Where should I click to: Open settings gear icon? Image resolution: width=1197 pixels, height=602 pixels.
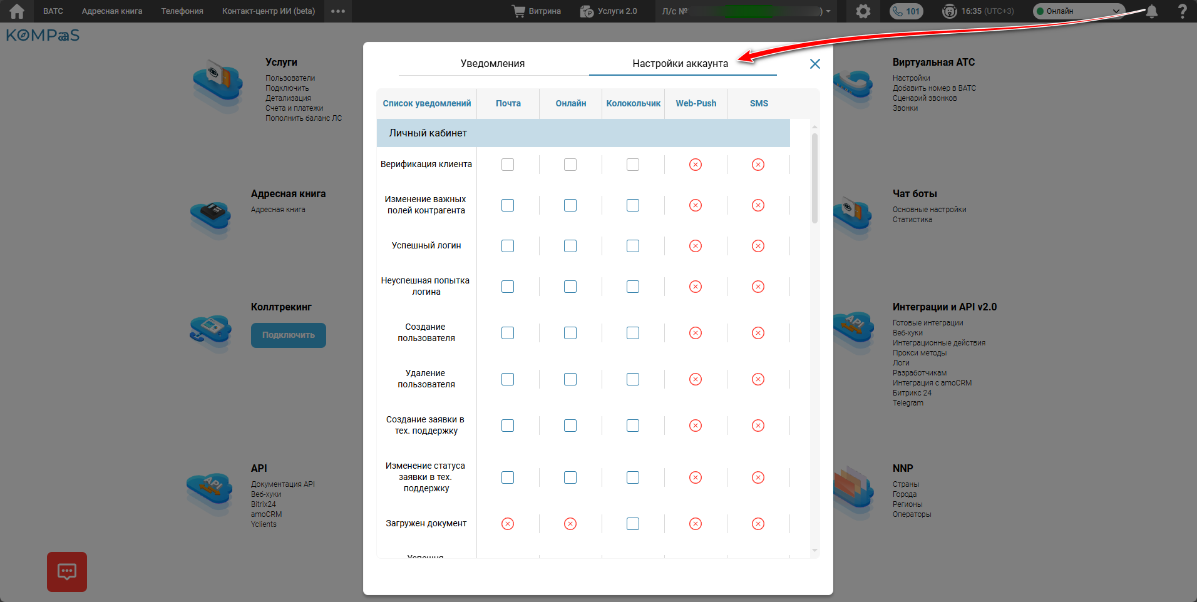(863, 11)
